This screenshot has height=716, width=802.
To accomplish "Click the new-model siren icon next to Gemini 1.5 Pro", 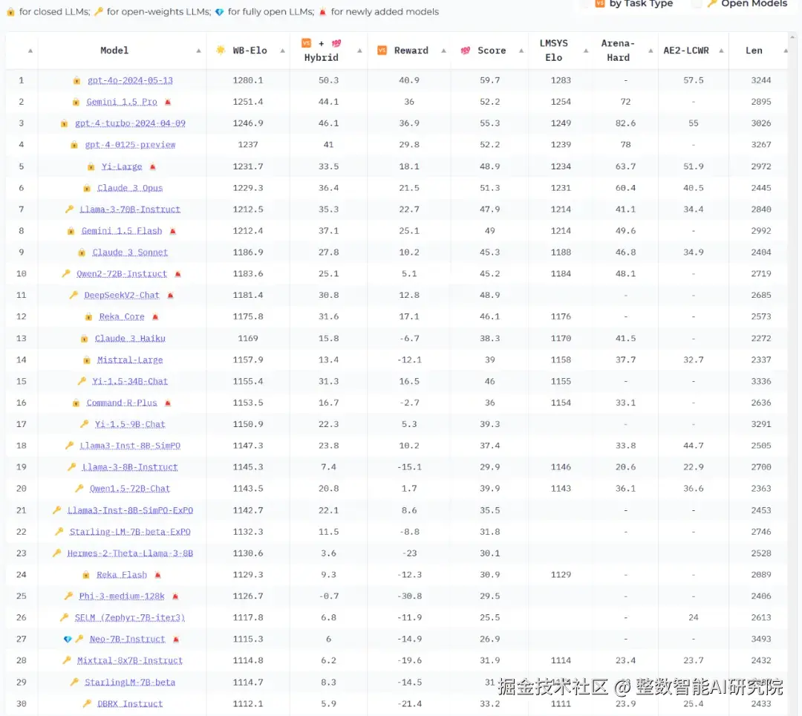I will pyautogui.click(x=167, y=102).
